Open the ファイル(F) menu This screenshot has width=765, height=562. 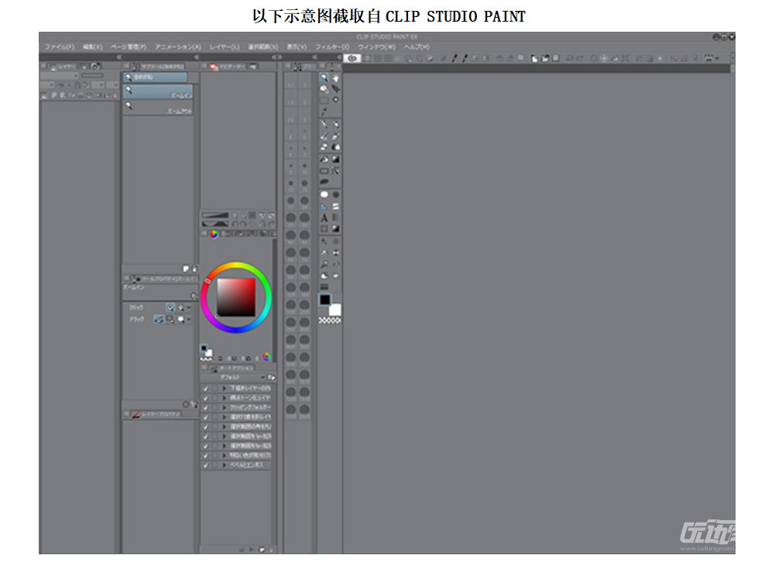point(60,47)
